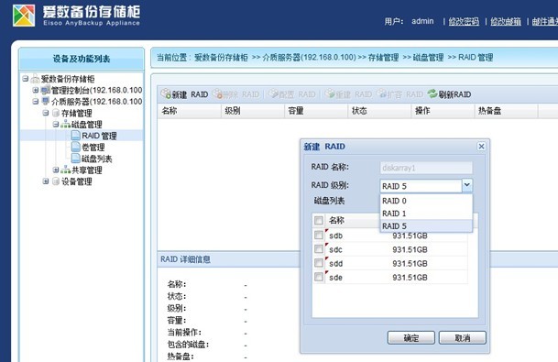This screenshot has width=558, height=362.
Task: Click the 设备及功能列表 panel header
Action: click(x=82, y=59)
